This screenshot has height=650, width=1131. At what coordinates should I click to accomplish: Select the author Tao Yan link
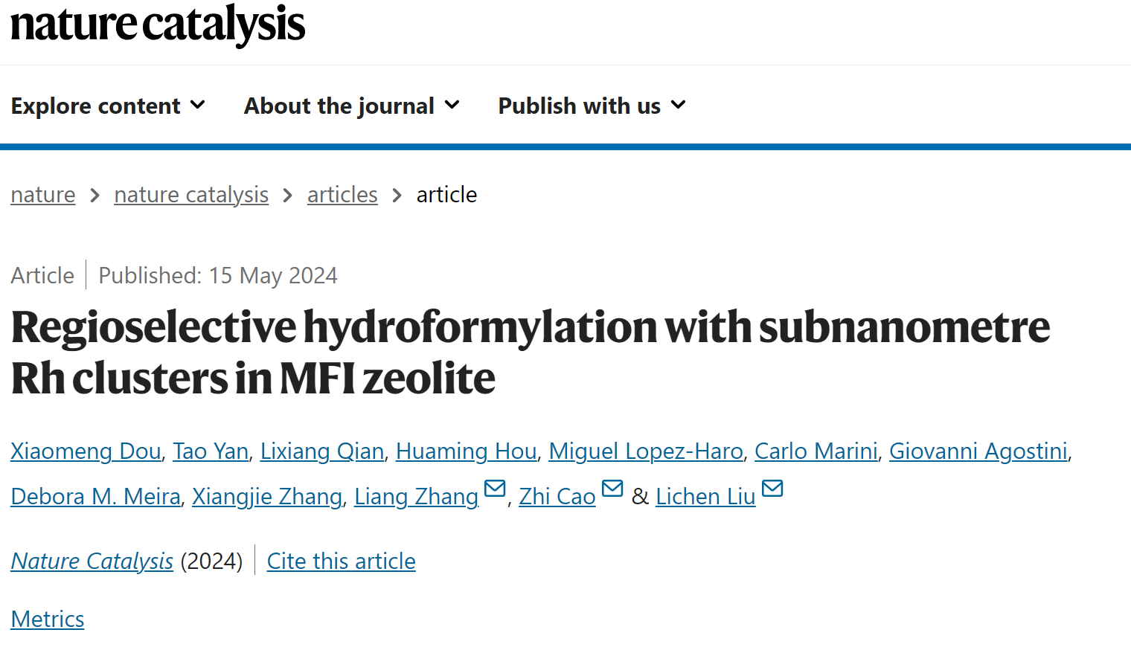211,451
